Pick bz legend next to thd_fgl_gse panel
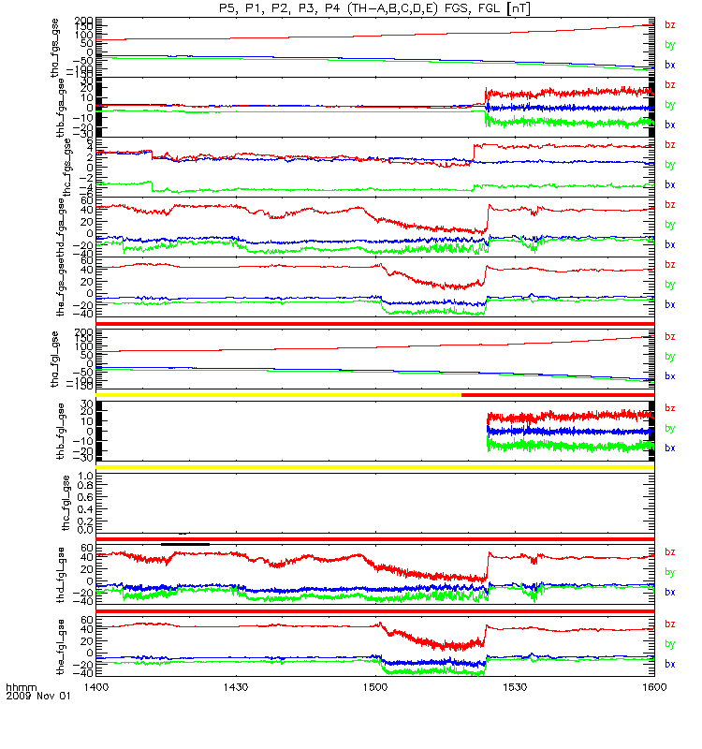 (670, 552)
